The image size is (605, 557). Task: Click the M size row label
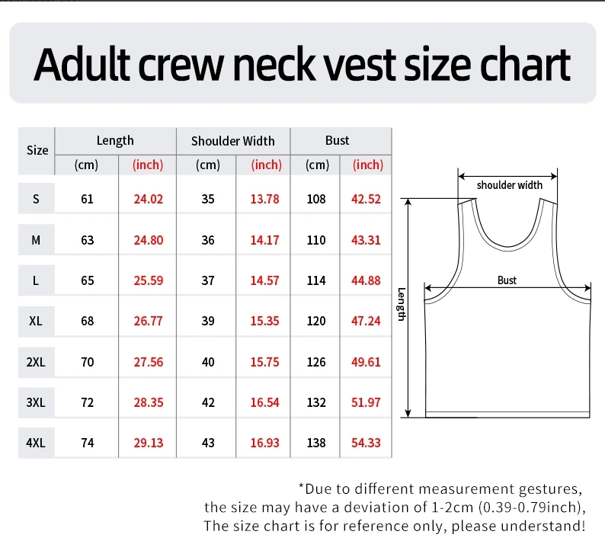click(36, 240)
